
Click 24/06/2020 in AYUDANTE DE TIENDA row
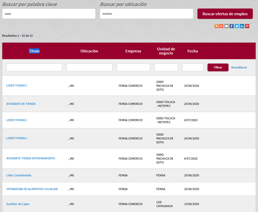(192, 104)
